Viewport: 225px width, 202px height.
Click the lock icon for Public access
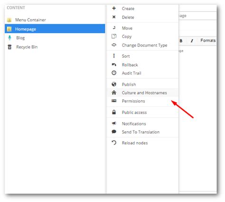(x=114, y=112)
